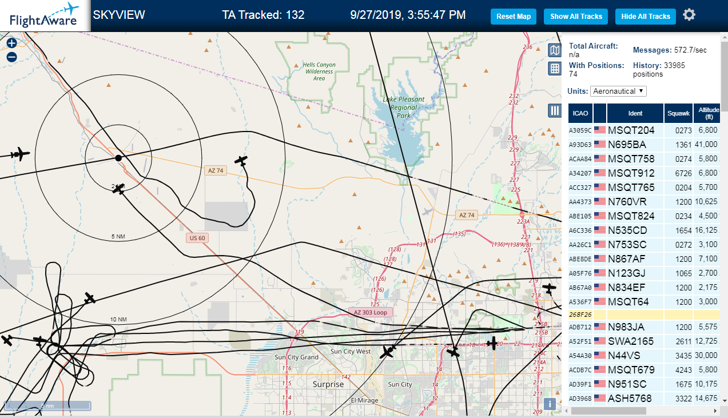Screen dimensions: 728x418
Task: Select the N834EF aircraft row
Action: point(645,287)
